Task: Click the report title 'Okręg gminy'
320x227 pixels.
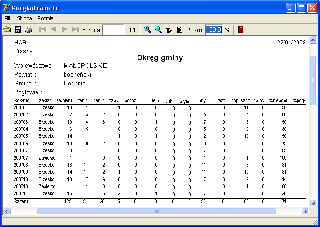Action: coord(160,58)
